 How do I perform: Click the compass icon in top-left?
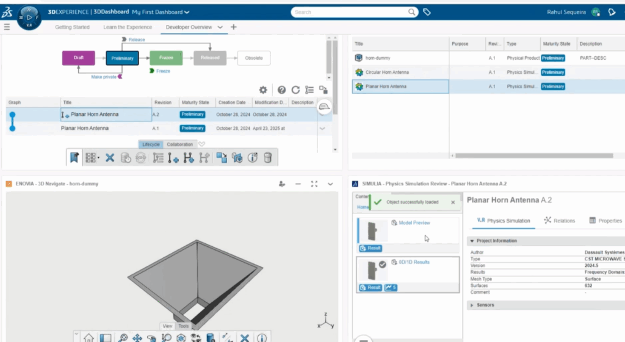(x=29, y=18)
